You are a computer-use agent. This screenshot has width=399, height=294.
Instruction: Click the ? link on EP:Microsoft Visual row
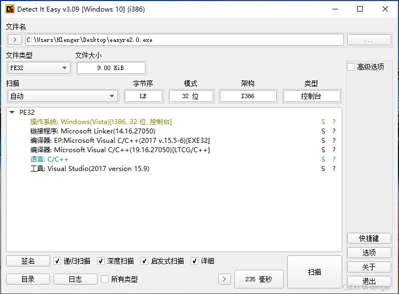(x=334, y=141)
